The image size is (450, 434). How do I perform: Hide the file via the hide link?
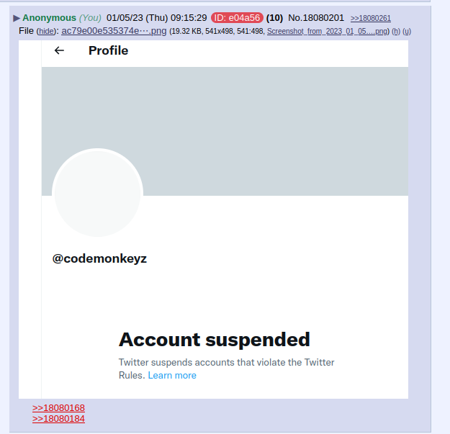pyautogui.click(x=46, y=31)
